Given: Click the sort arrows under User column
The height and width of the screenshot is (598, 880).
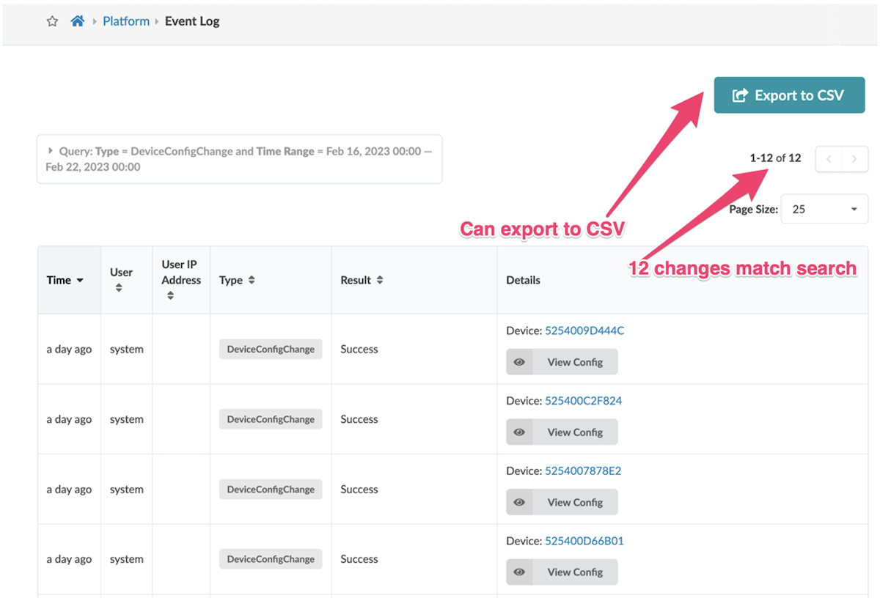Looking at the screenshot, I should click(119, 288).
